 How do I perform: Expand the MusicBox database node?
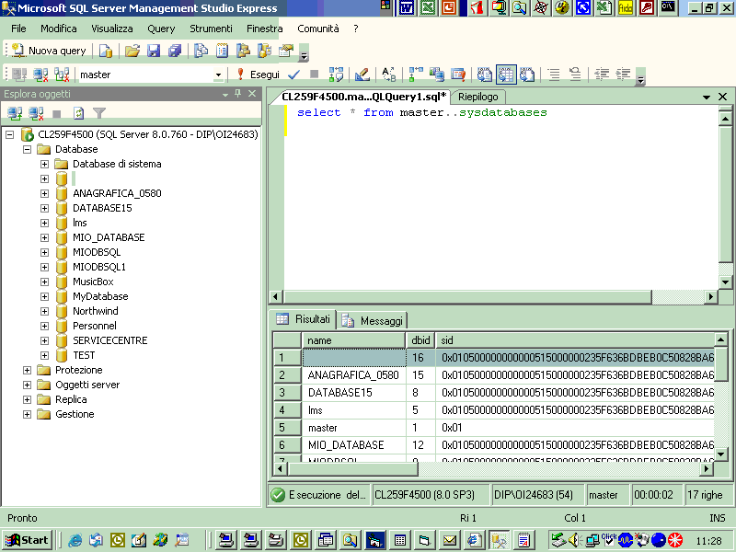[44, 282]
